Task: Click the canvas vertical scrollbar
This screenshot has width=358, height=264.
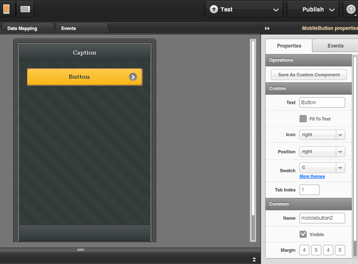Action: pos(253,137)
